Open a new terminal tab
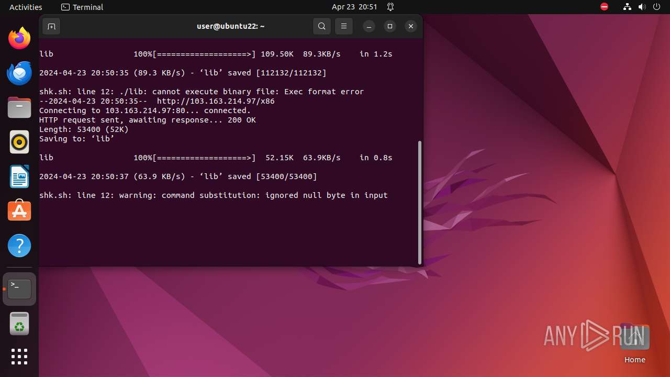The image size is (670, 377). [x=51, y=26]
